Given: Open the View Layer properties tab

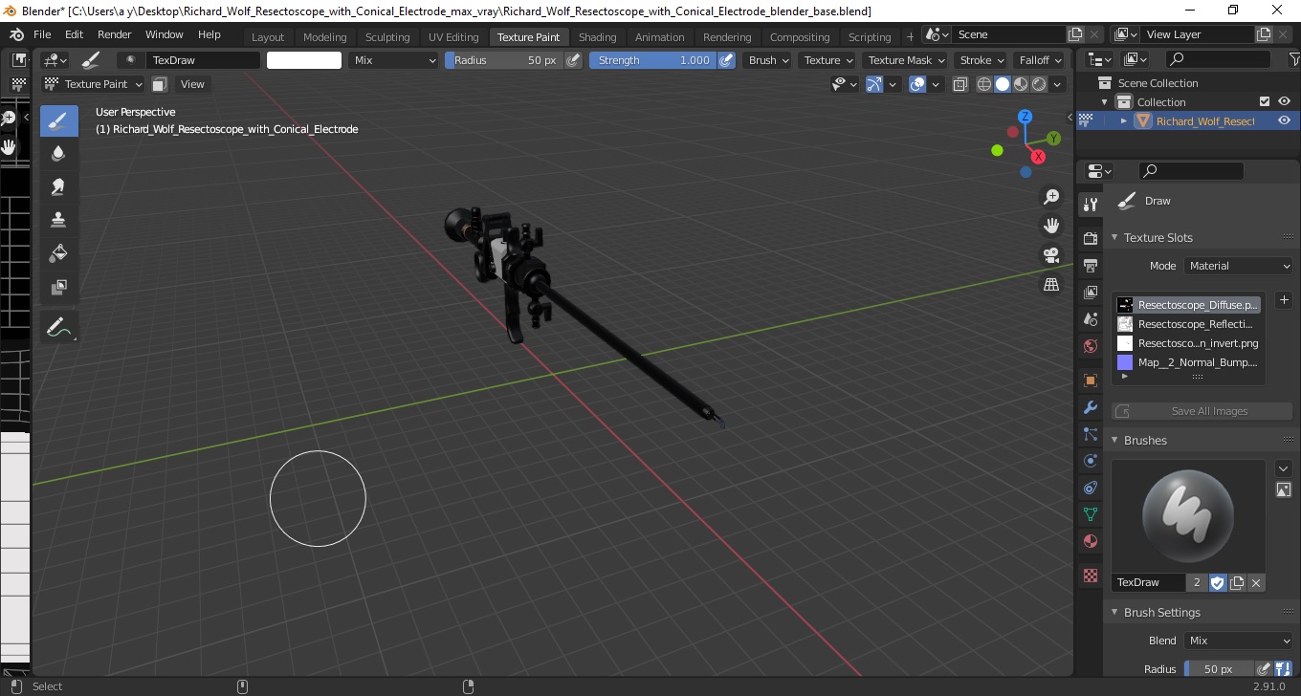Looking at the screenshot, I should pos(1090,292).
